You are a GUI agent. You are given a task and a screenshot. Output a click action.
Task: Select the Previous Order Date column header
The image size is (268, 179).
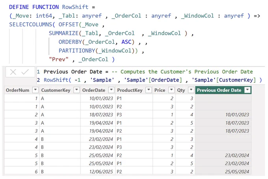[x=219, y=90]
